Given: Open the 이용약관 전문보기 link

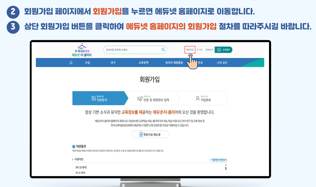Looking at the screenshot, I should coord(218,160).
